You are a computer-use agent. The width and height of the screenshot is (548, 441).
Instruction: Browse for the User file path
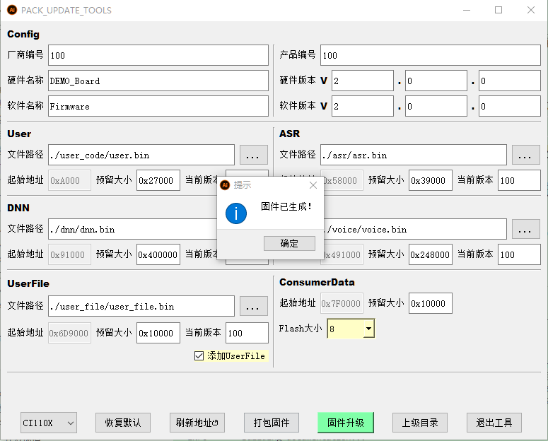(254, 155)
